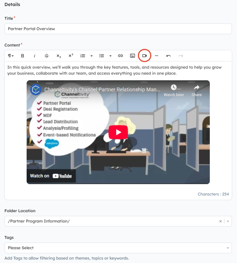
Task: Add video to Watch later
Action: point(174,91)
